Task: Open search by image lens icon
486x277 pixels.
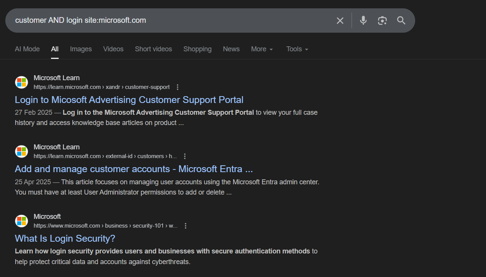Action: tap(382, 21)
